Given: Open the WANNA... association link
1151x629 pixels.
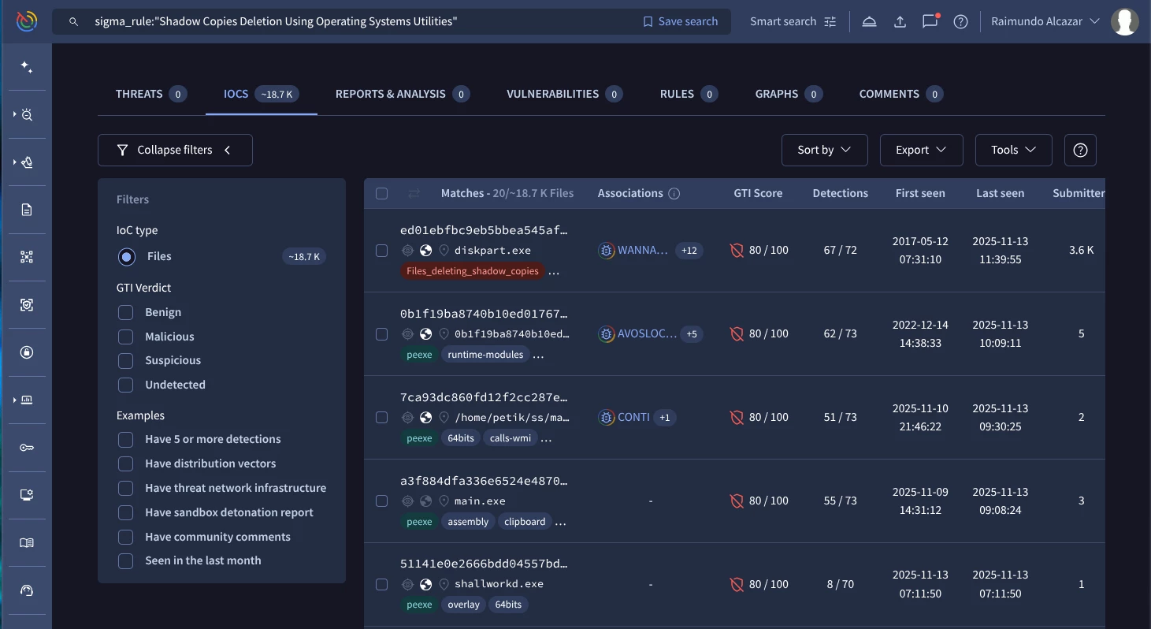Looking at the screenshot, I should click(642, 250).
